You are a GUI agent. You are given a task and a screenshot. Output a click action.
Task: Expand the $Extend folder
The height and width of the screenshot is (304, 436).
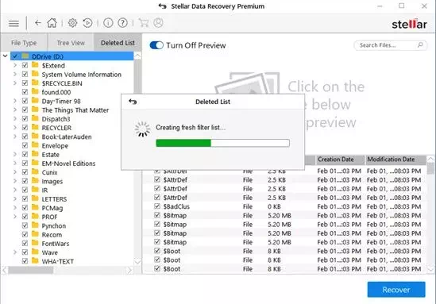[15, 65]
